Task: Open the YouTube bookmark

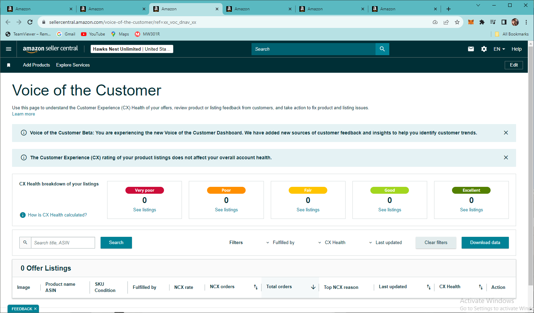Action: point(93,34)
